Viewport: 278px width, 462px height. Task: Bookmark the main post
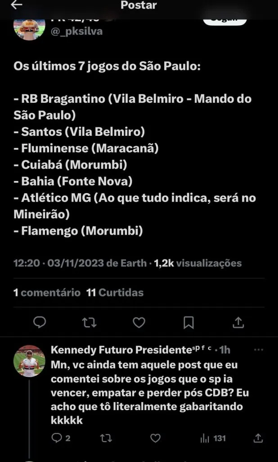point(189,322)
